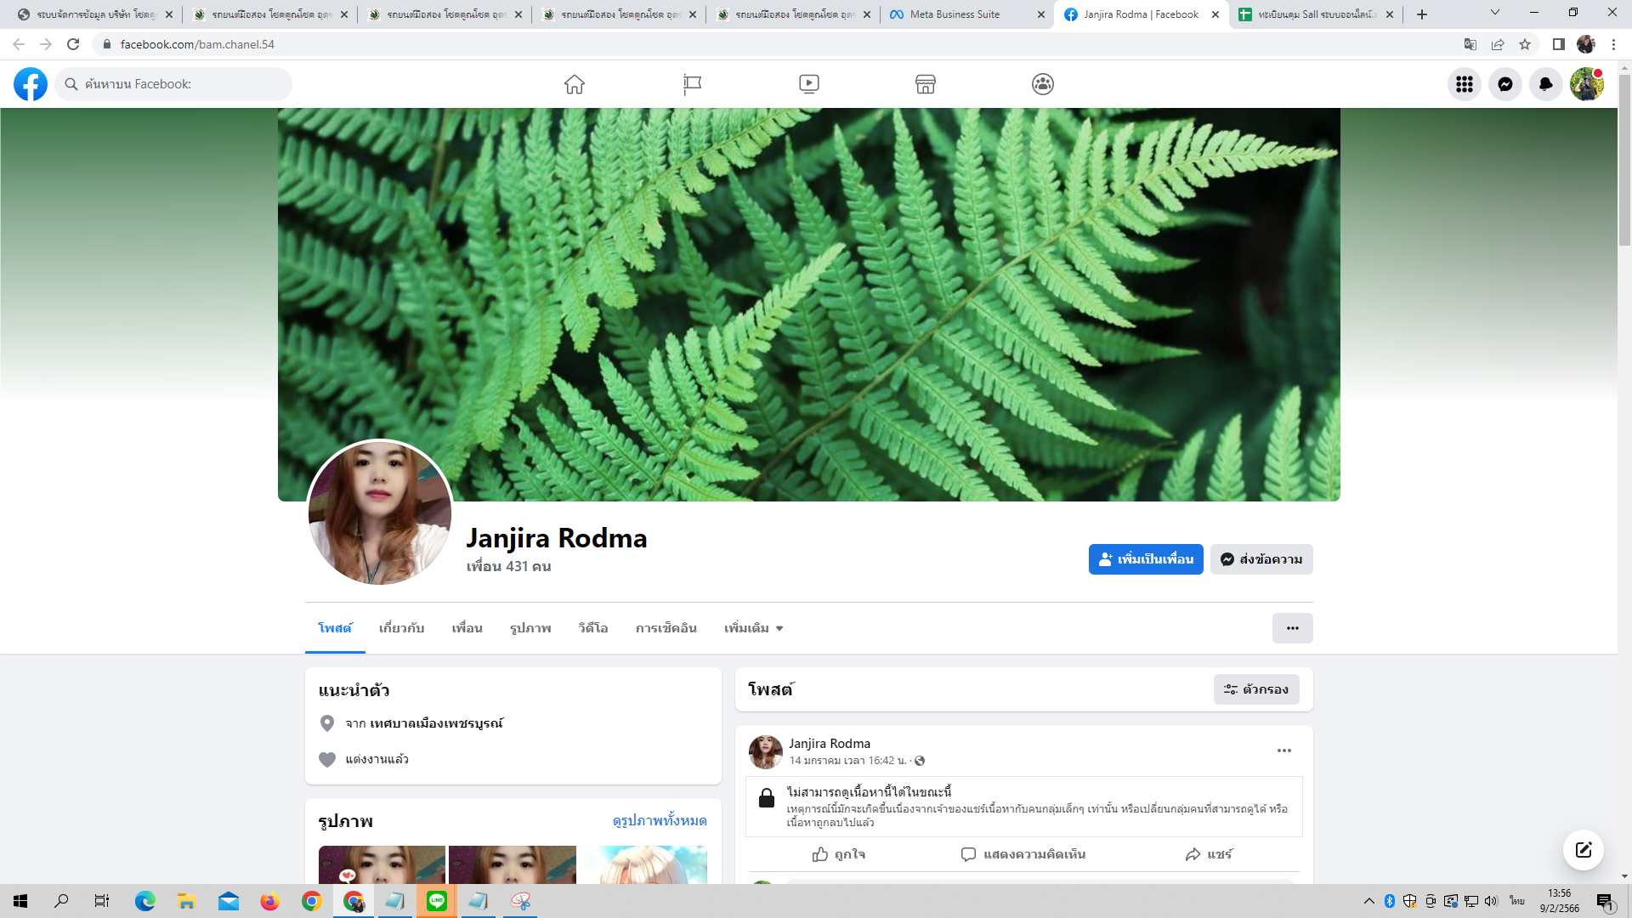Open Messenger icon in top bar
The width and height of the screenshot is (1632, 918).
[1504, 84]
